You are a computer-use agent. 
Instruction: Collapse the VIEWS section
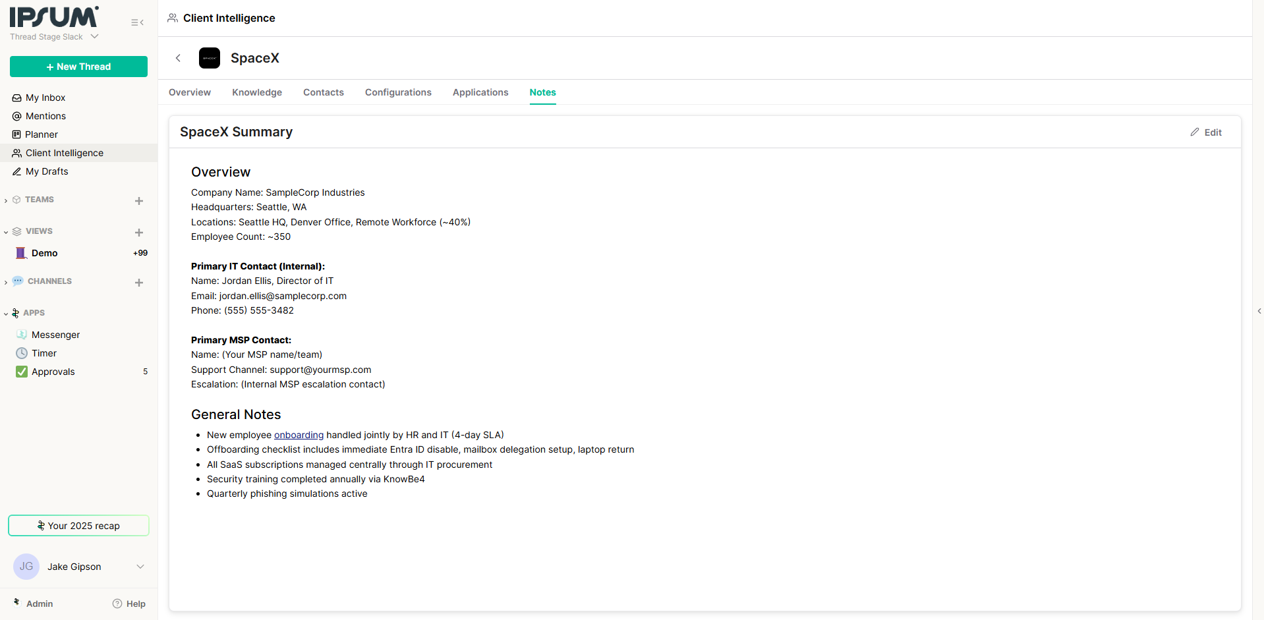[x=6, y=232]
